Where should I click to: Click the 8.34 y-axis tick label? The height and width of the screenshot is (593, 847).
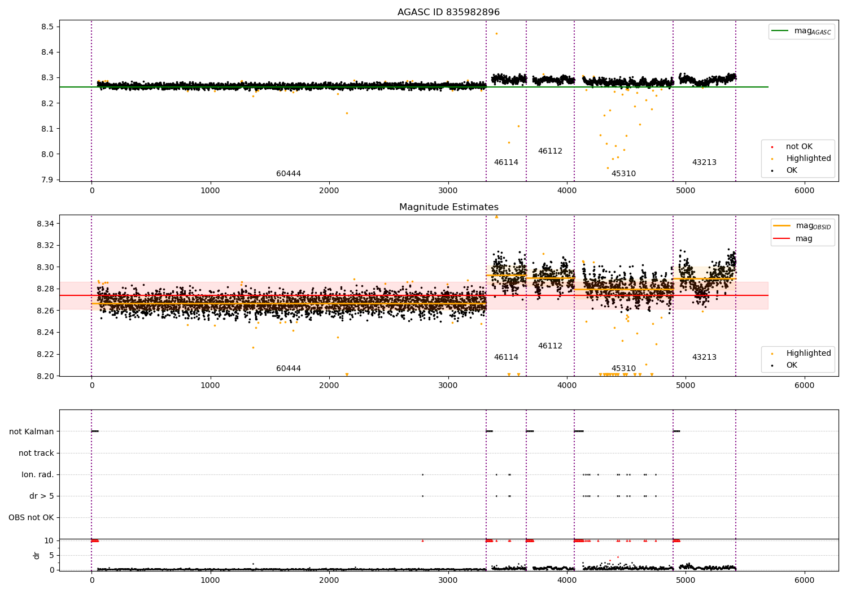tap(45, 224)
